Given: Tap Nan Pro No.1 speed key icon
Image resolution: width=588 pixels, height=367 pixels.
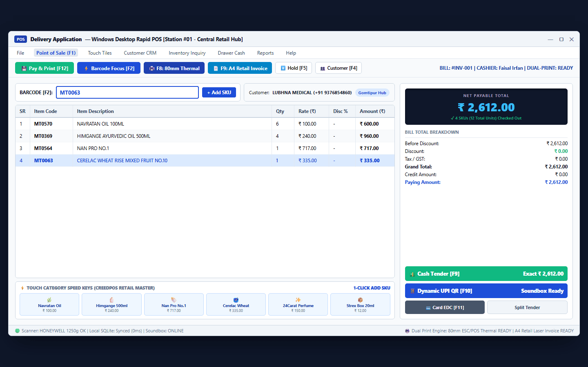Looking at the screenshot, I should click(174, 300).
